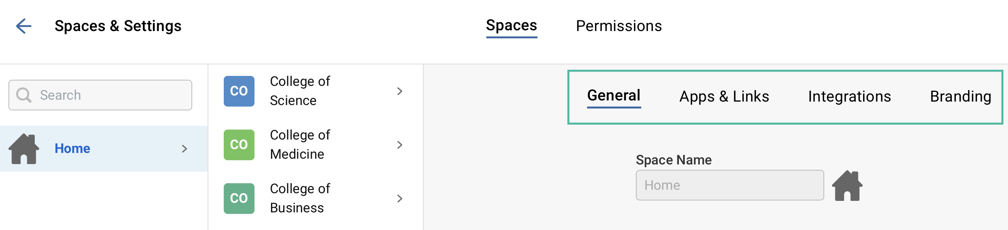1008x230 pixels.
Task: Click the Spaces heading tab
Action: click(511, 25)
